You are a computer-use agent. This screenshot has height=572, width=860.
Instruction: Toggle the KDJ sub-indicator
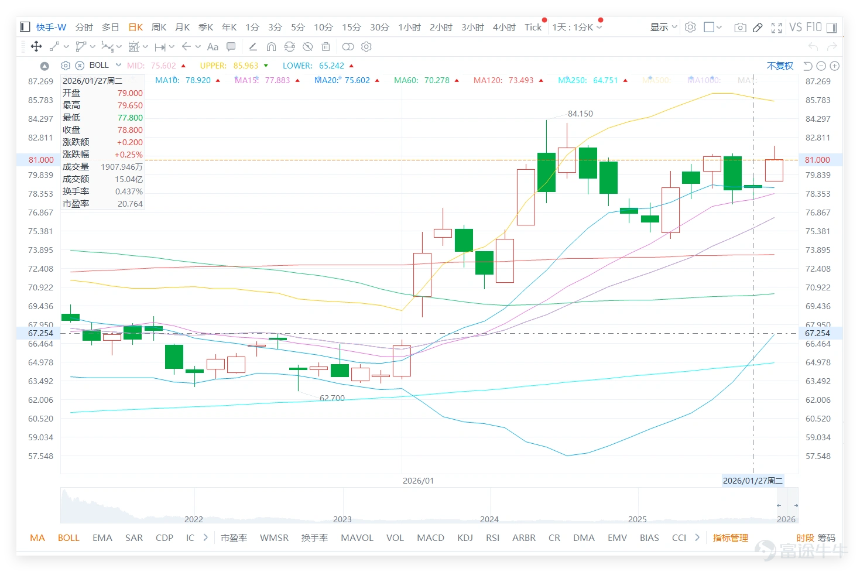coord(465,537)
